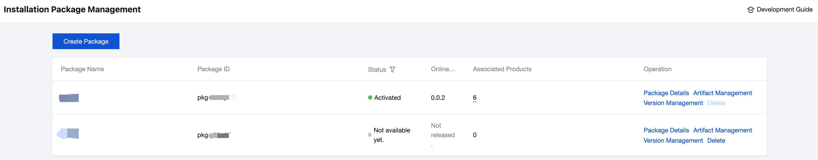Click the Activated package's ID text
Viewport: 818px width, 160px height.
[218, 98]
